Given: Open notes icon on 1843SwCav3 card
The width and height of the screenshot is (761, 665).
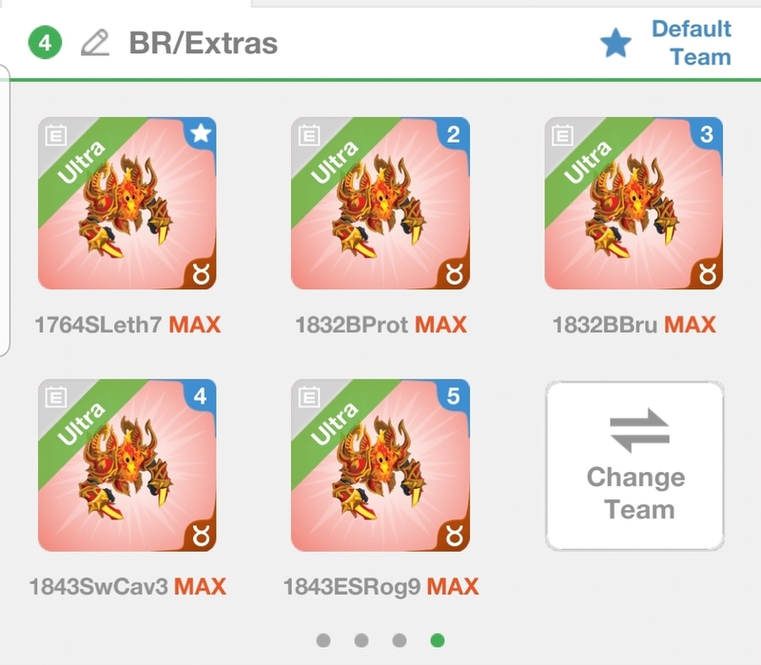Looking at the screenshot, I should click(56, 397).
